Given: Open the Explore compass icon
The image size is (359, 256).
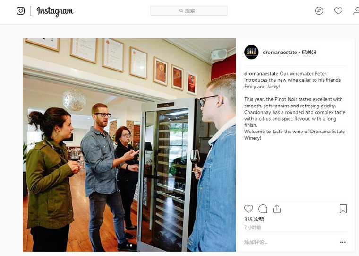Looking at the screenshot, I should pyautogui.click(x=319, y=11).
